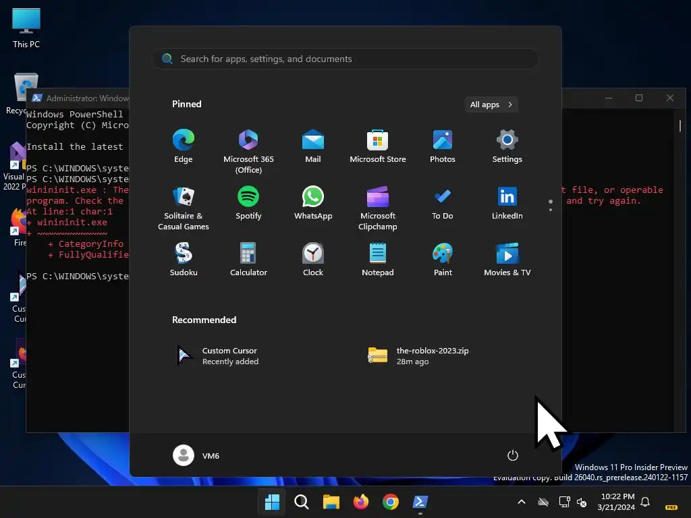
Task: Open the VM6 user account menu
Action: 196,455
